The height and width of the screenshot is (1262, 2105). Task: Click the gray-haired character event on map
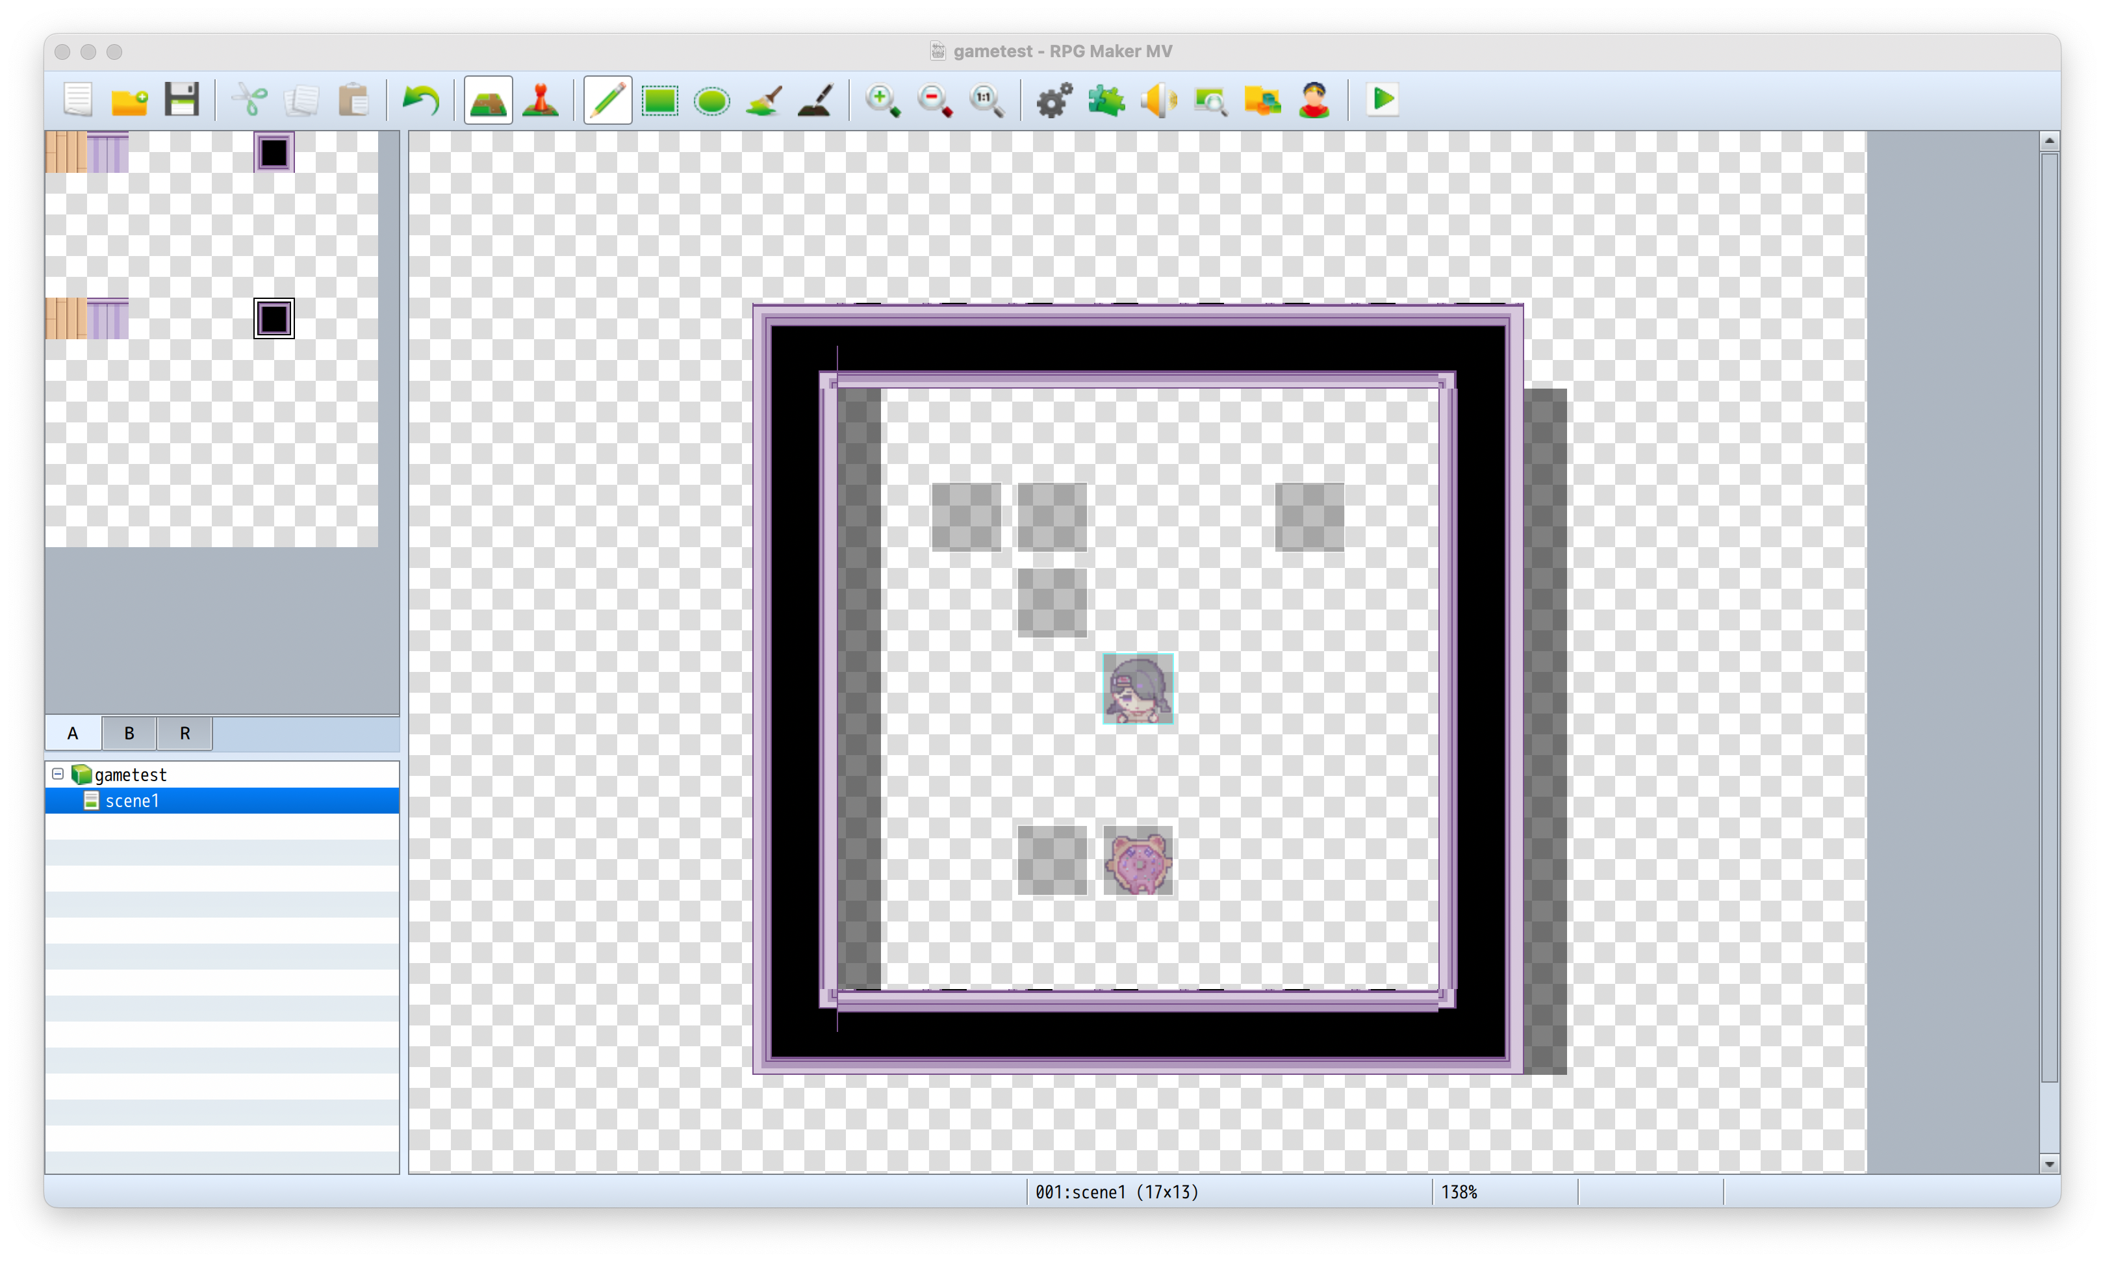[1138, 689]
